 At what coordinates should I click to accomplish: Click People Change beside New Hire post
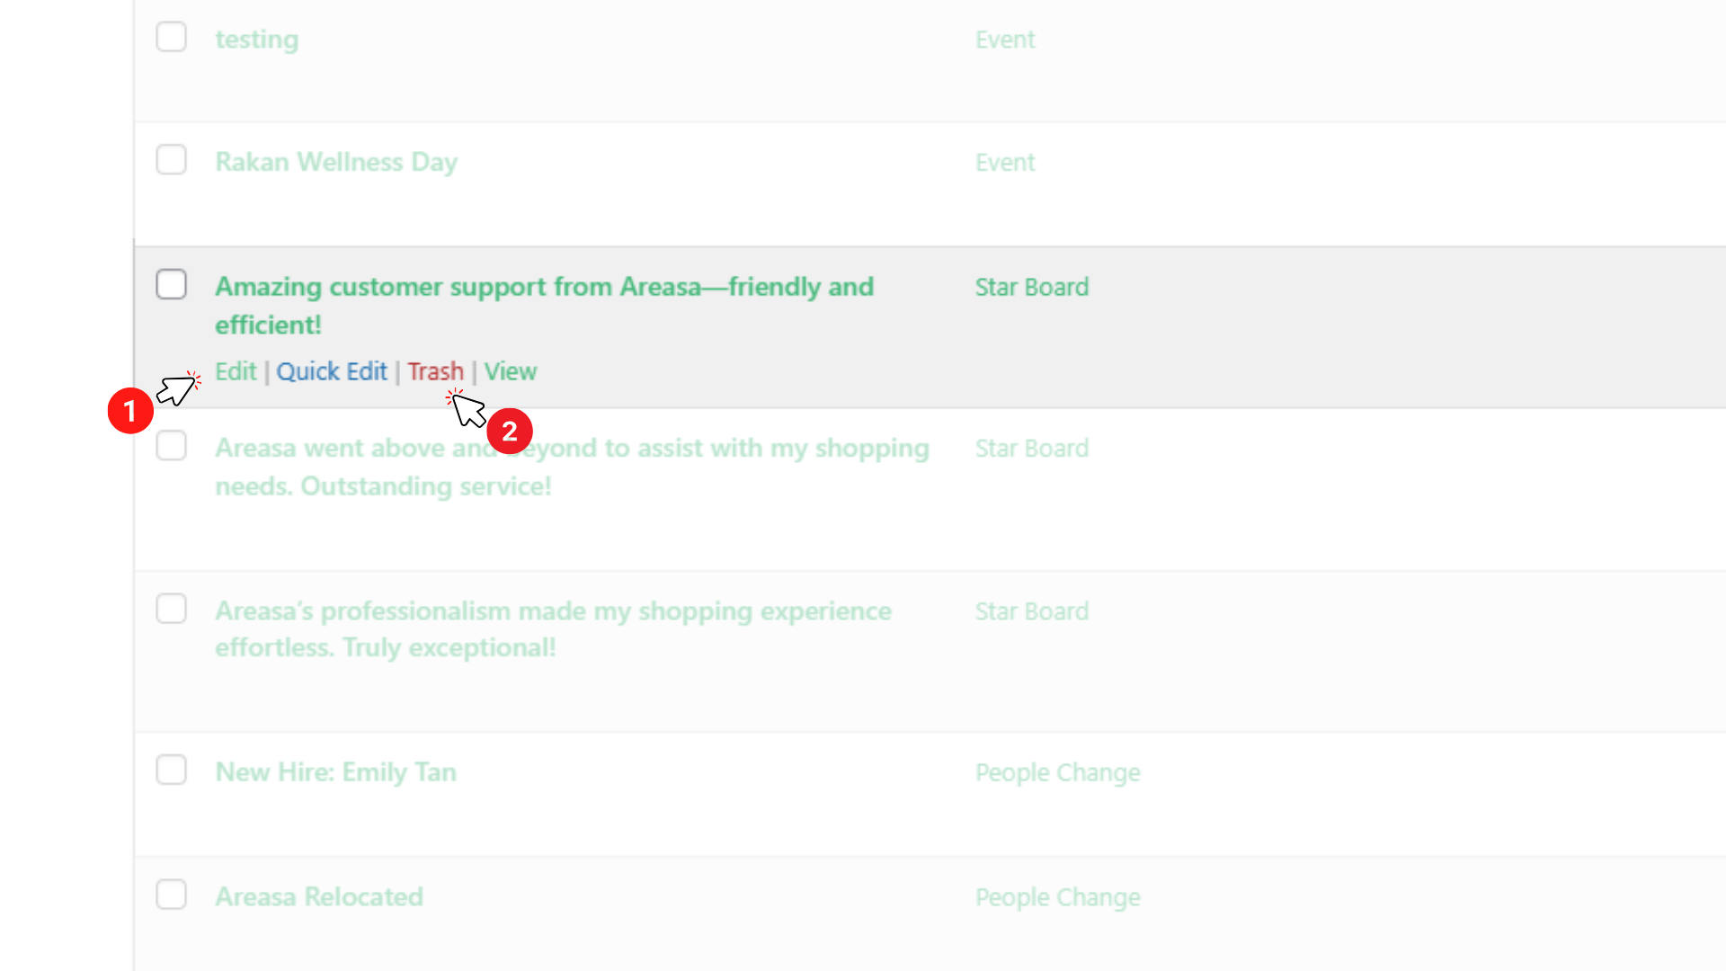coord(1057,772)
